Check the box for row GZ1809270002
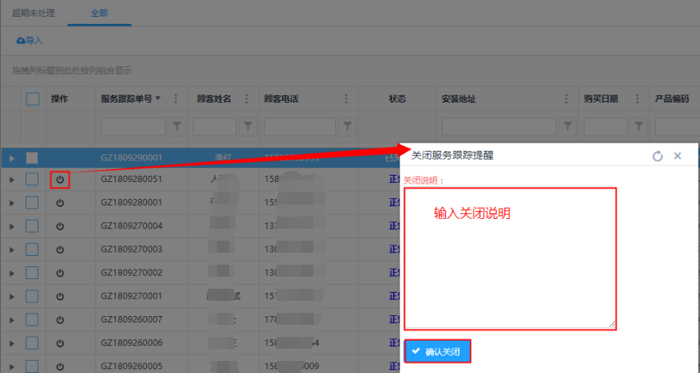The width and height of the screenshot is (700, 373). tap(32, 273)
